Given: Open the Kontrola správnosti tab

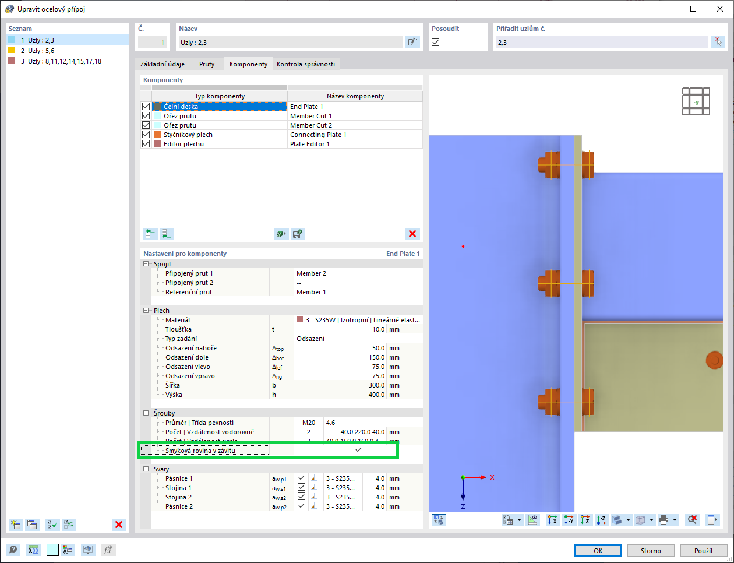Looking at the screenshot, I should pyautogui.click(x=306, y=64).
